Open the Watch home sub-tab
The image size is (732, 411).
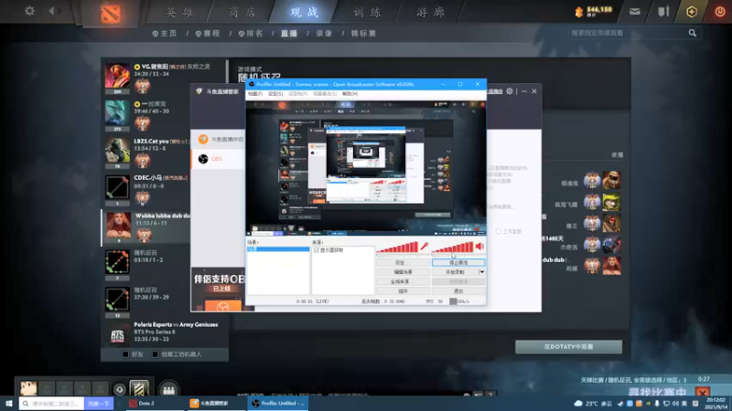click(165, 34)
